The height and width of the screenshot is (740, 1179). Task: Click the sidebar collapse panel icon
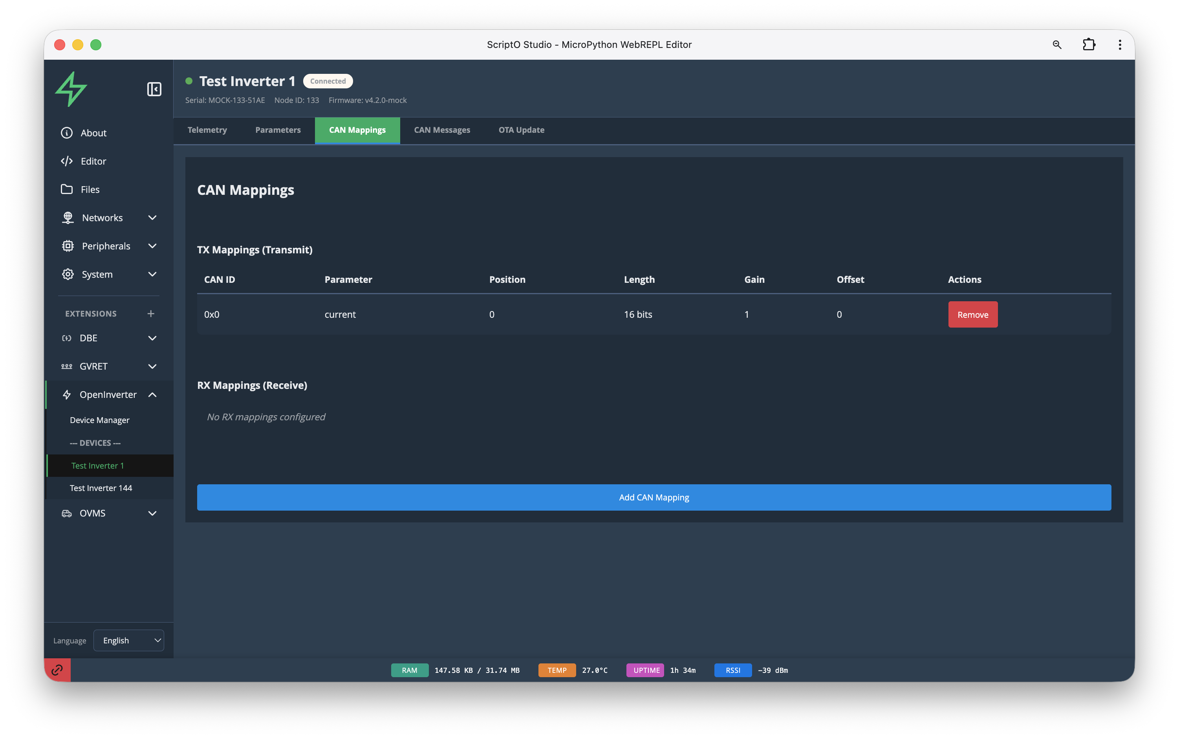tap(154, 89)
